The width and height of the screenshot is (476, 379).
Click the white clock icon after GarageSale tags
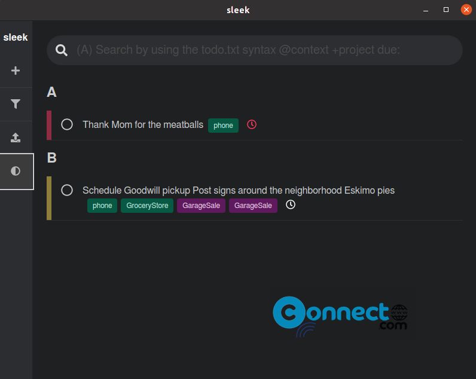[291, 205]
